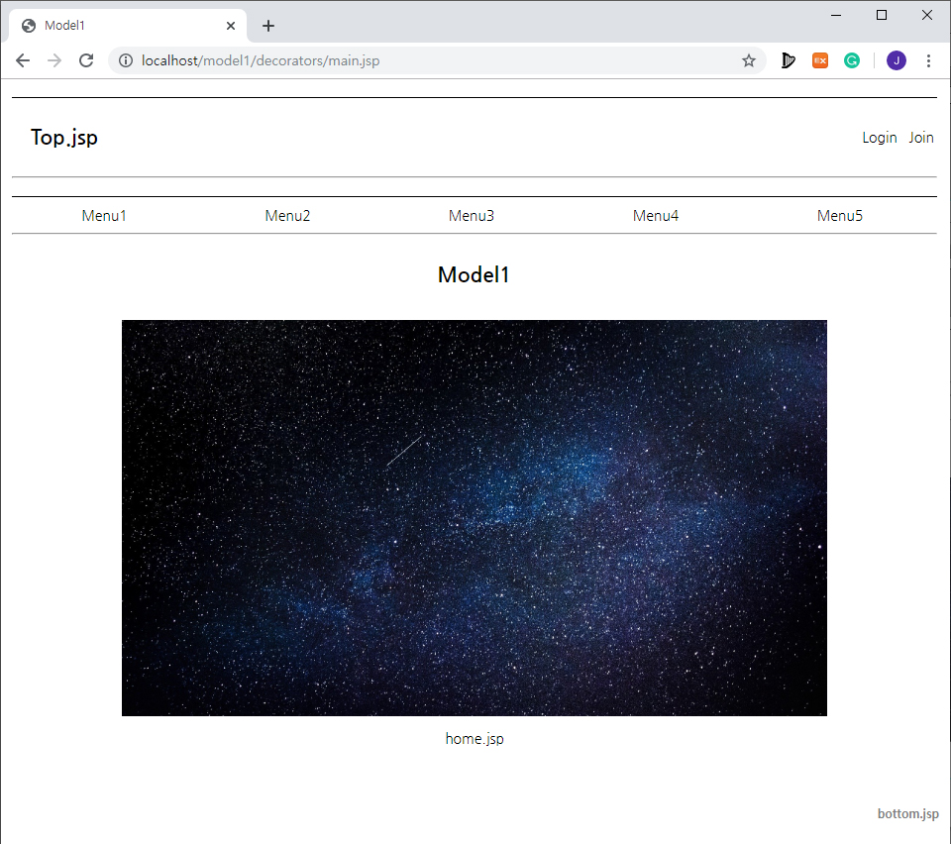Open Menu5 in the navigation bar
This screenshot has width=951, height=844.
[x=839, y=215]
